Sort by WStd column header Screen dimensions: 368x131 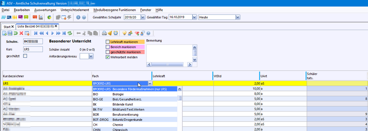click(x=236, y=76)
